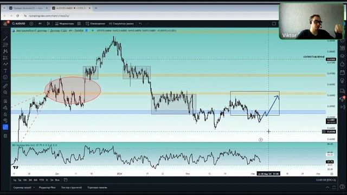Click the resistance level price label
Image resolution: width=347 pixels, height=195 pixels.
point(331,59)
